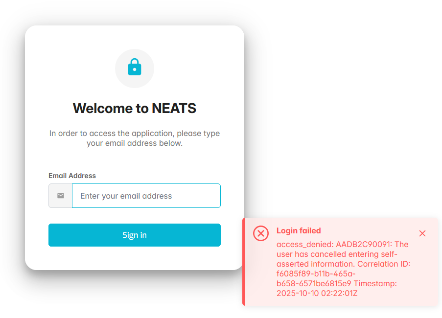442x318 pixels.
Task: Click the red left border of the toast
Action: pyautogui.click(x=244, y=262)
